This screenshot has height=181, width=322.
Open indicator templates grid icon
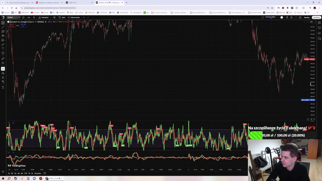point(54,17)
